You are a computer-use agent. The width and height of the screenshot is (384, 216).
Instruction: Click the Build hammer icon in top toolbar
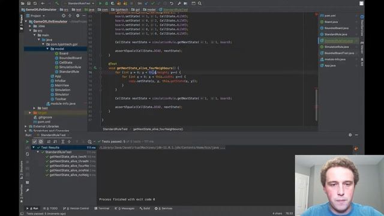click(57, 4)
